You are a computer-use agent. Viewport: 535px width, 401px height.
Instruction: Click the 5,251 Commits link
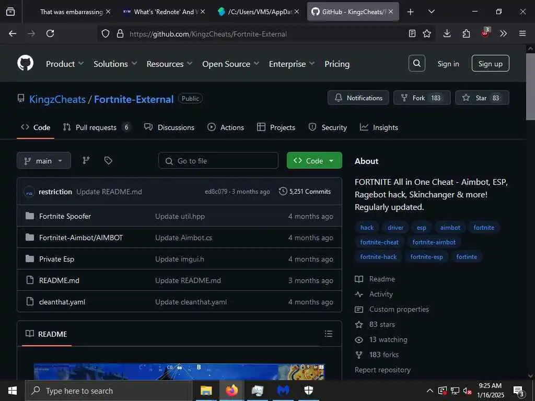coord(310,191)
